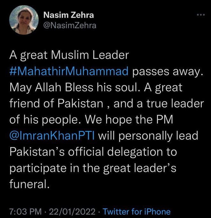Click the 'the PM' text before the mention

(x=154, y=120)
